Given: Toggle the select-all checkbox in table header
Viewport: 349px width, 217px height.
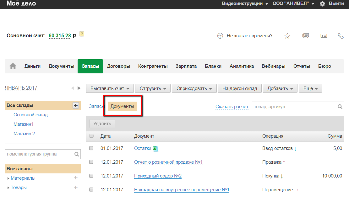Looking at the screenshot, I should click(91, 136).
